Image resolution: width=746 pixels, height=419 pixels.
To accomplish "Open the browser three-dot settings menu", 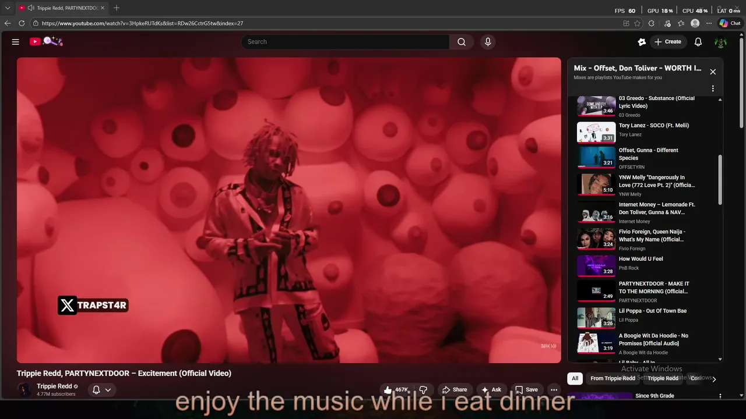I will (709, 23).
